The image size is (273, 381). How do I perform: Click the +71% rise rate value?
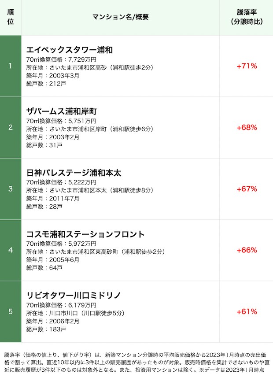pos(247,66)
